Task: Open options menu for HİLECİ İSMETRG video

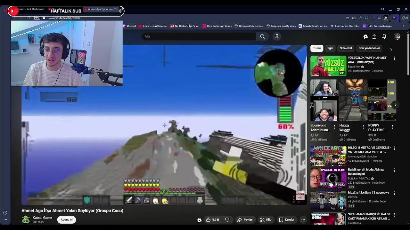Action: (x=395, y=148)
